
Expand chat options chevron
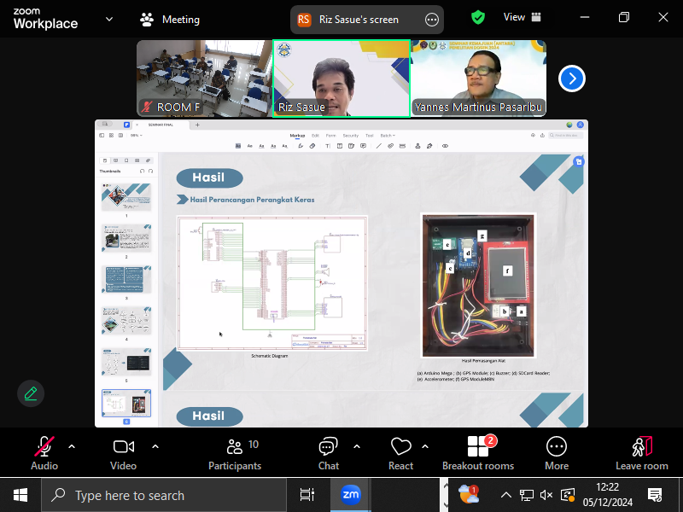click(x=357, y=445)
